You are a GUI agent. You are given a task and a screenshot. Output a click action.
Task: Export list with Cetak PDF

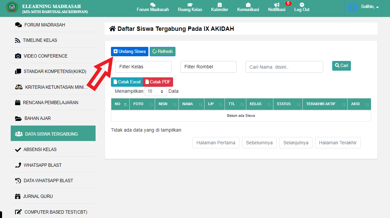pyautogui.click(x=158, y=82)
